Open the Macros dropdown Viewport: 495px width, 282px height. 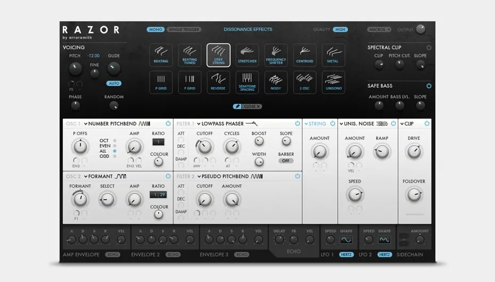pos(379,29)
